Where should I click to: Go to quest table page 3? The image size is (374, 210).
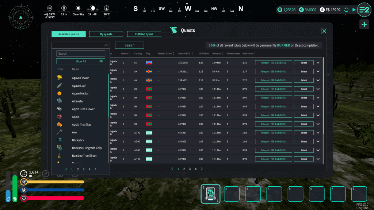coord(190,169)
